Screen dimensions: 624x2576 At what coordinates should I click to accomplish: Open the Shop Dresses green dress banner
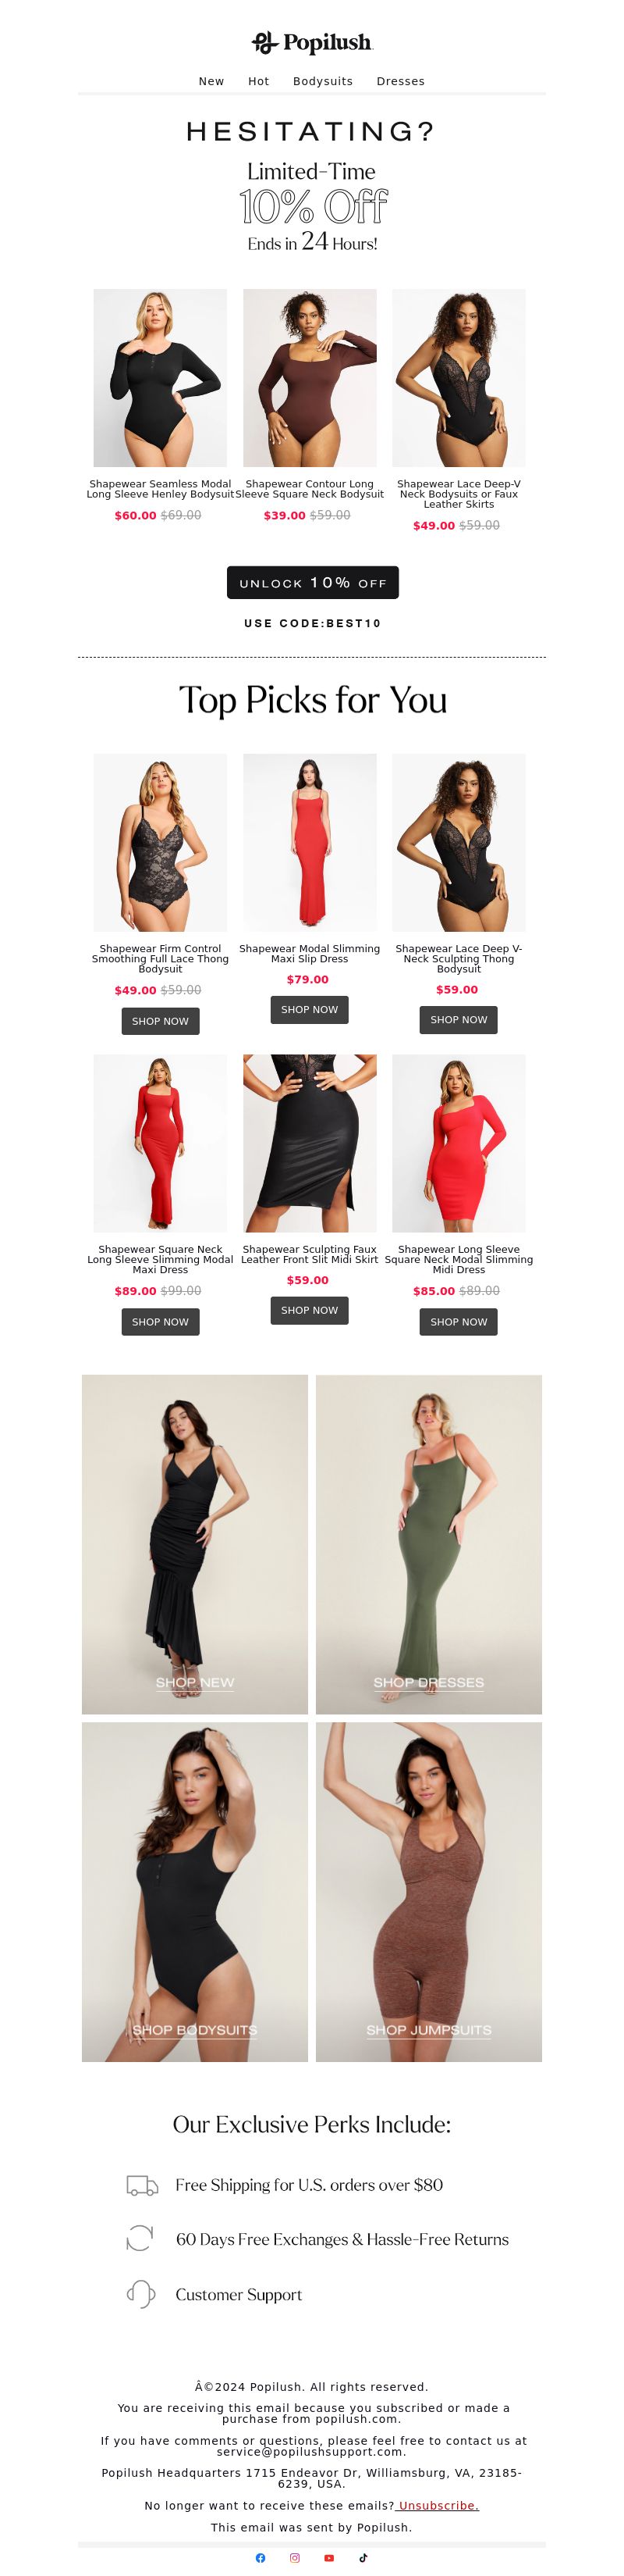tap(428, 1544)
